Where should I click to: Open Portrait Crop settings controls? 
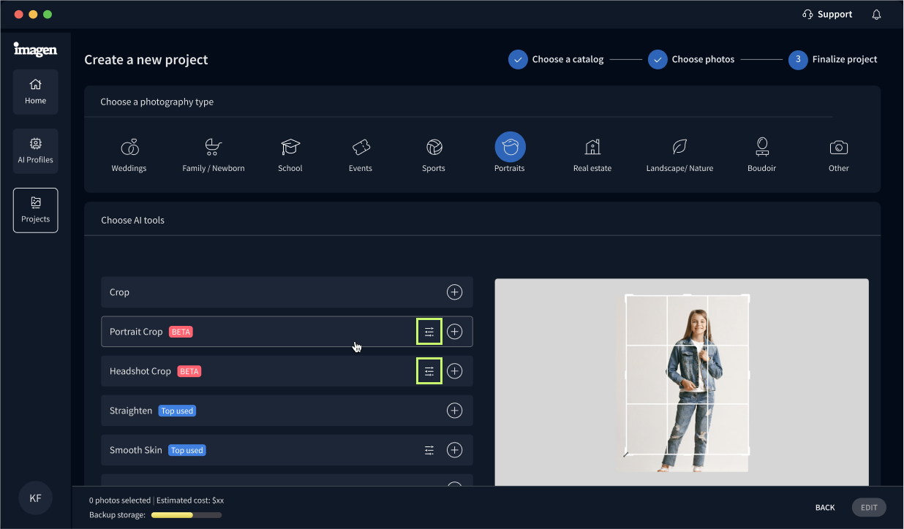[x=429, y=331]
